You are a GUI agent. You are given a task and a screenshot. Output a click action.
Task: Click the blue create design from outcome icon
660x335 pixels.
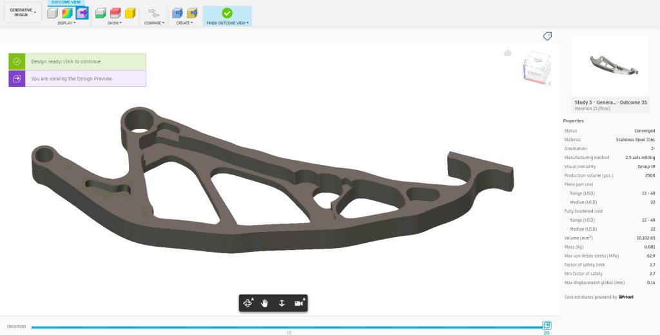[x=178, y=13]
